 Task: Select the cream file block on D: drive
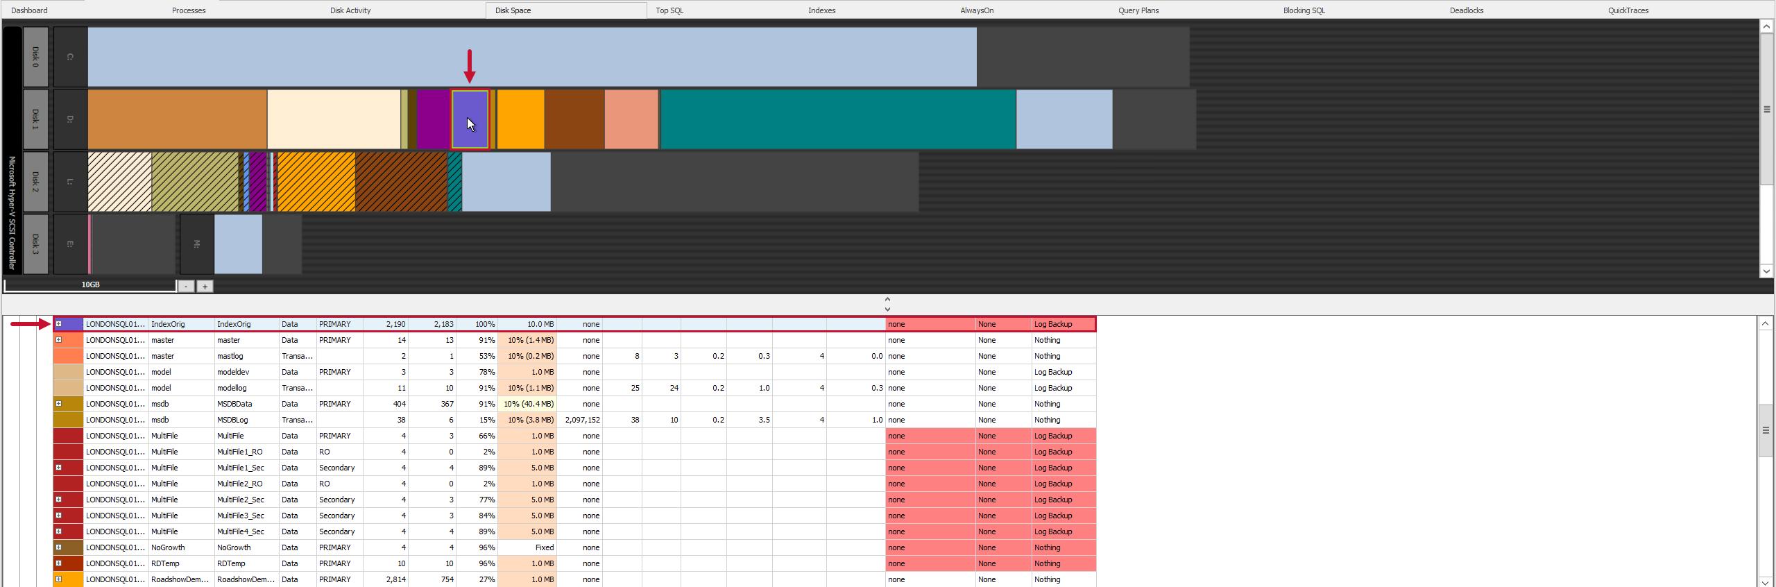tap(334, 119)
